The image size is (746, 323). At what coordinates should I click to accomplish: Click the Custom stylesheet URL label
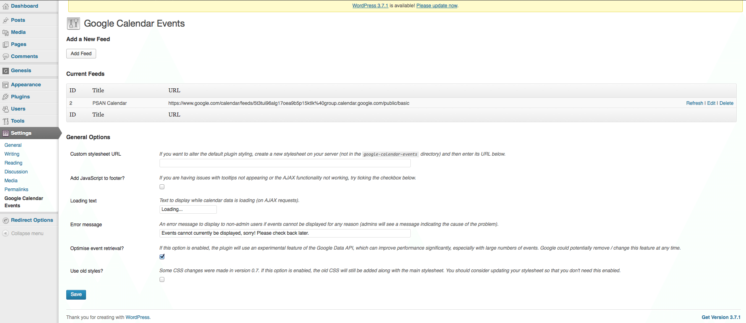point(96,154)
